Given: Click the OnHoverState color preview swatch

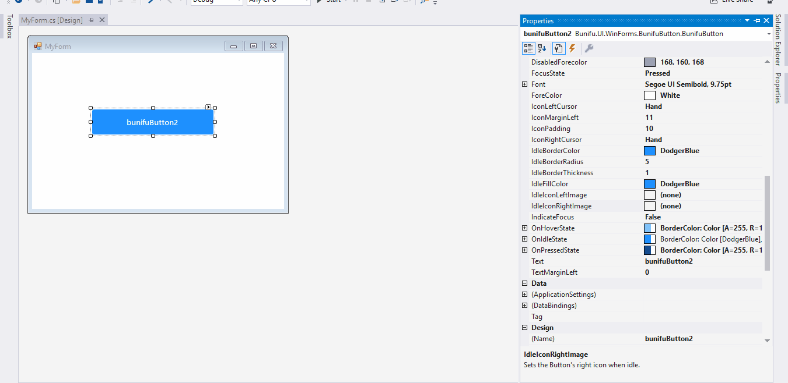Looking at the screenshot, I should tap(650, 228).
